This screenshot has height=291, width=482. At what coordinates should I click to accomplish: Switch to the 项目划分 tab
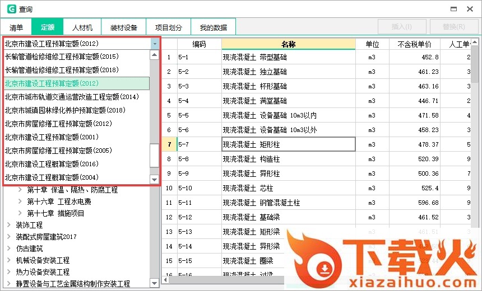tap(169, 27)
